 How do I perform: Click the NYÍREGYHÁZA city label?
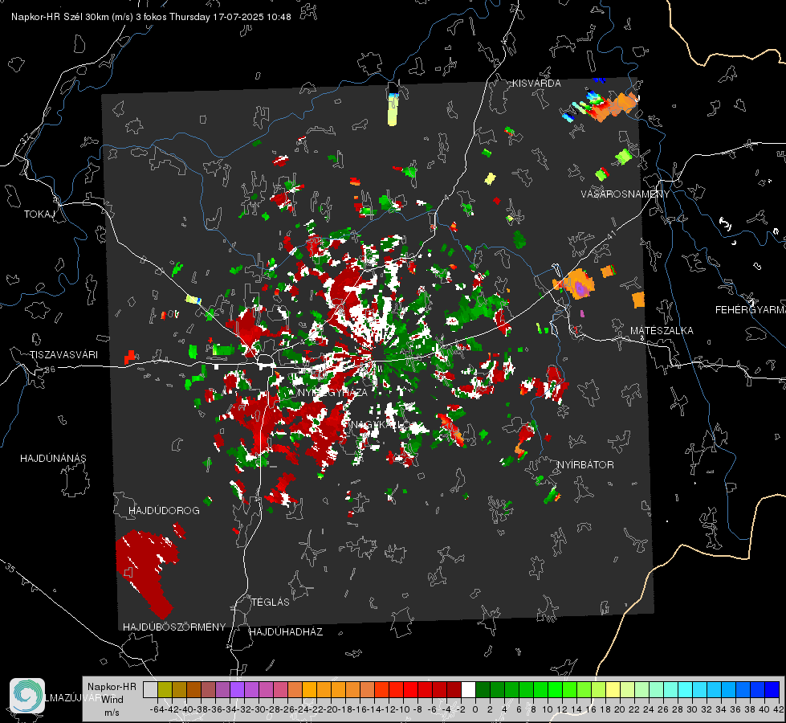click(332, 392)
